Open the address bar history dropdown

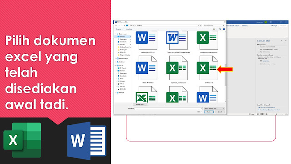(x=198, y=26)
